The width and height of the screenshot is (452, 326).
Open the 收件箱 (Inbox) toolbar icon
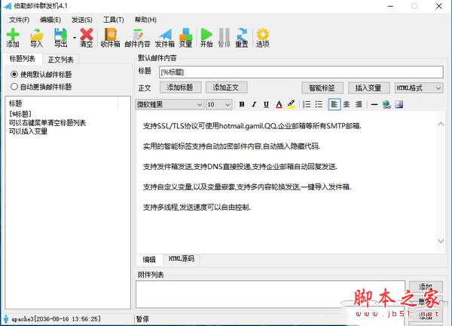[x=110, y=38]
